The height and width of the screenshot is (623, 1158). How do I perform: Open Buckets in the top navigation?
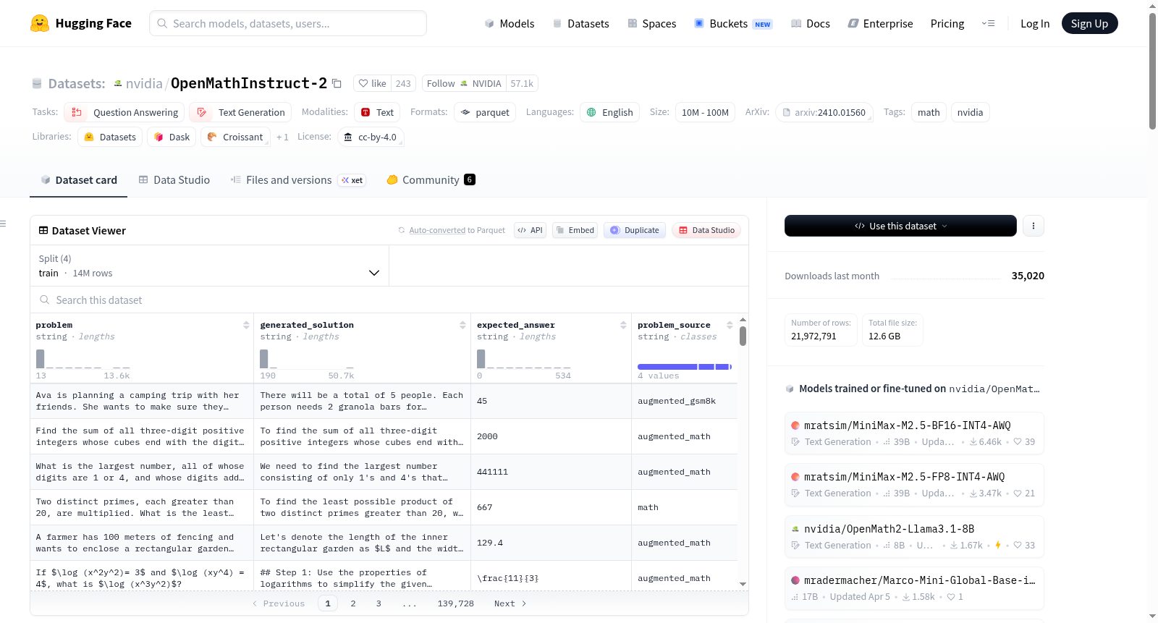tap(733, 23)
